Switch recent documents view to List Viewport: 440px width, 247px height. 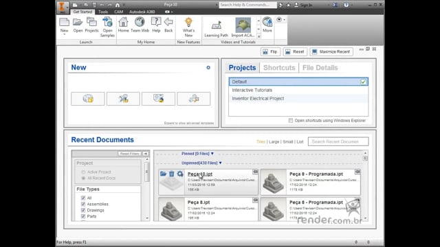300,142
